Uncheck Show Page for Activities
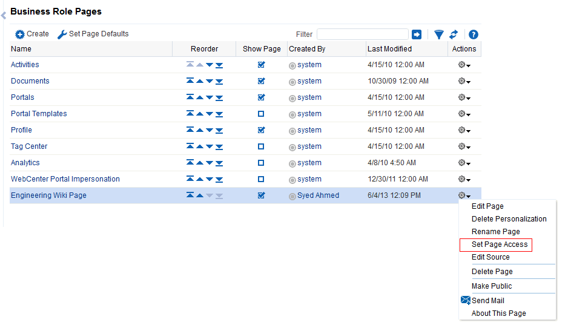 (261, 65)
